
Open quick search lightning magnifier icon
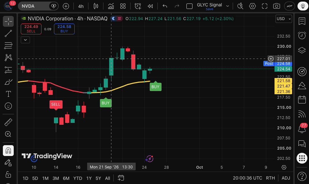240,6
